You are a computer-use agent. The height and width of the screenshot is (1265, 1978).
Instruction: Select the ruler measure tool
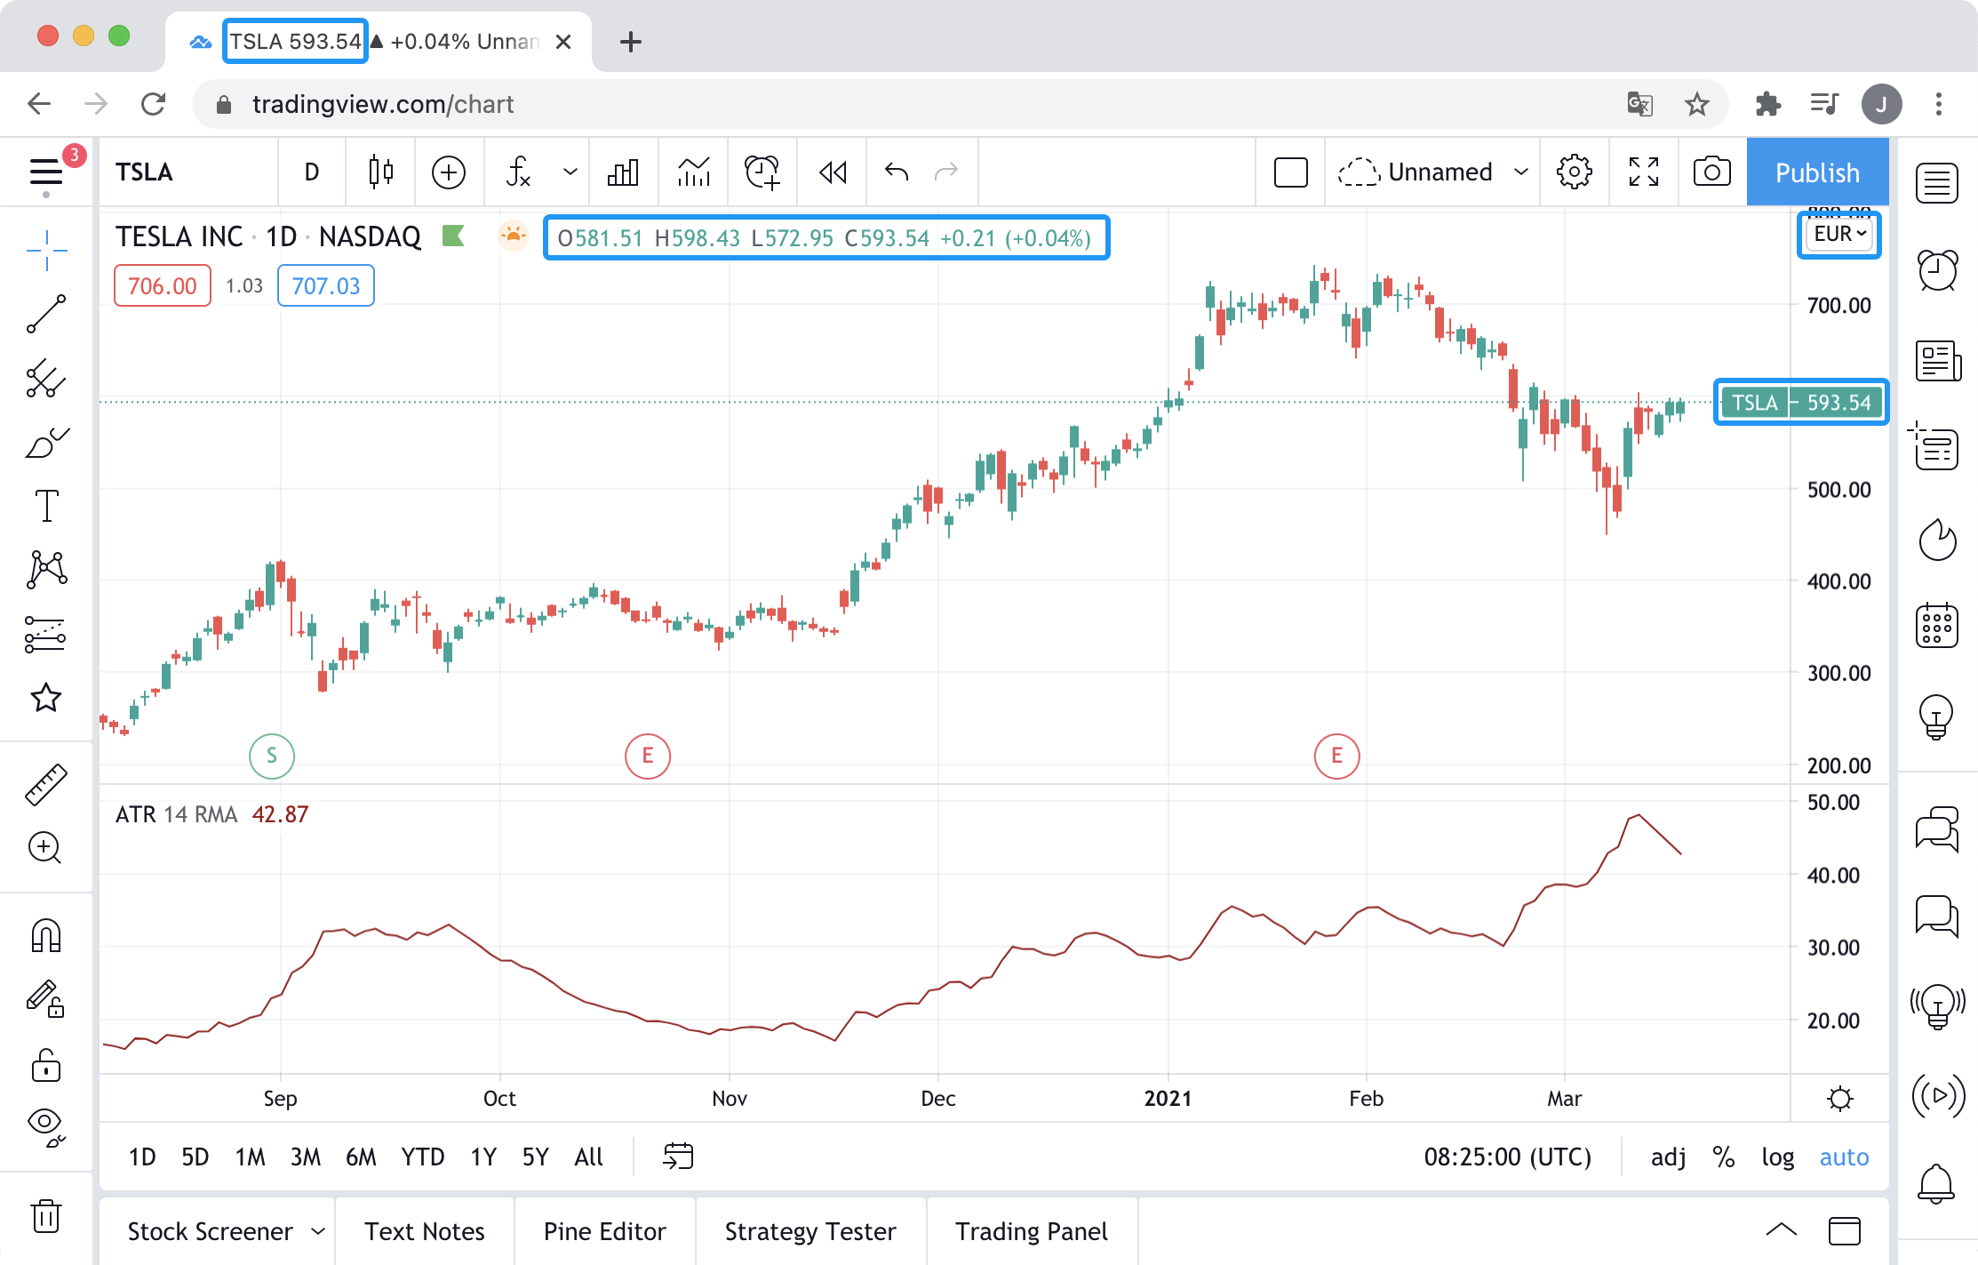click(46, 784)
